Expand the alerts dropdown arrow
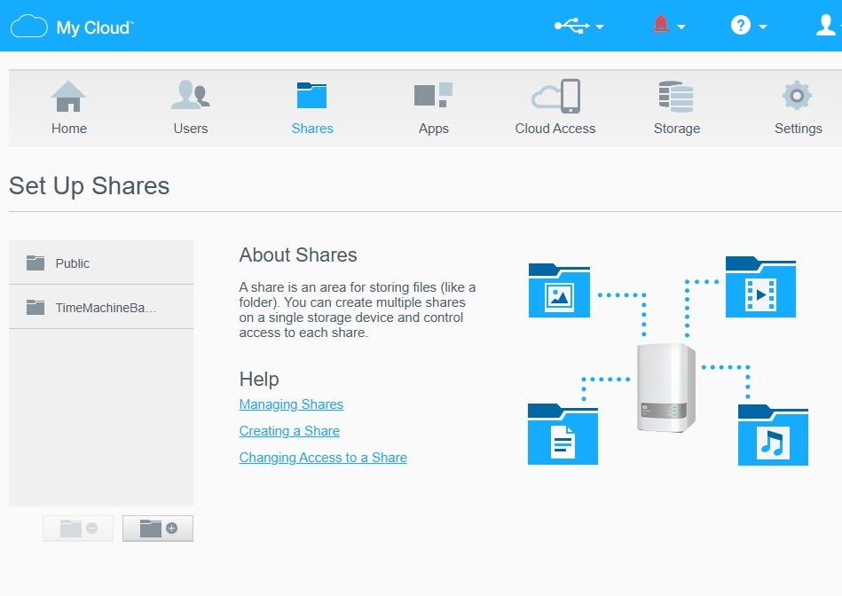Image resolution: width=842 pixels, height=596 pixels. (681, 27)
